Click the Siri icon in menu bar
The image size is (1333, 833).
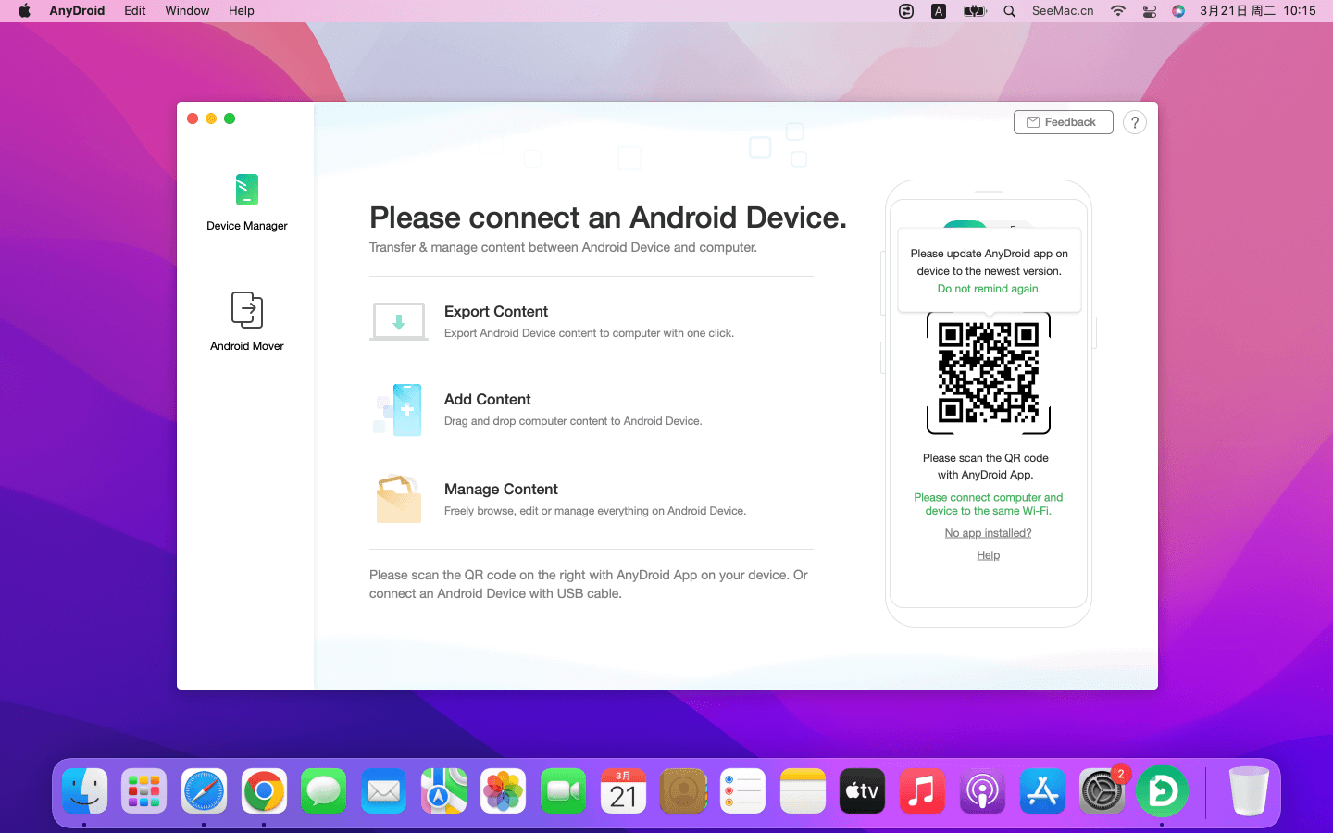click(1178, 11)
